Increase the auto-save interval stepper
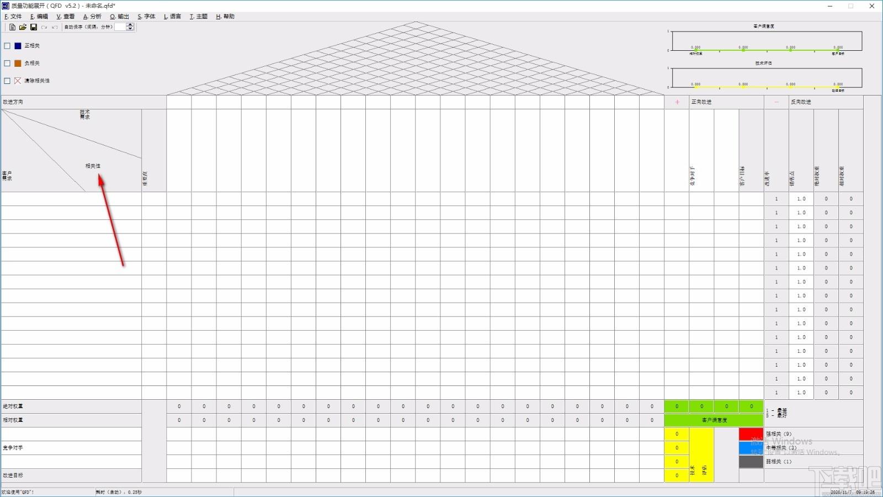The height and width of the screenshot is (497, 883). pyautogui.click(x=130, y=25)
